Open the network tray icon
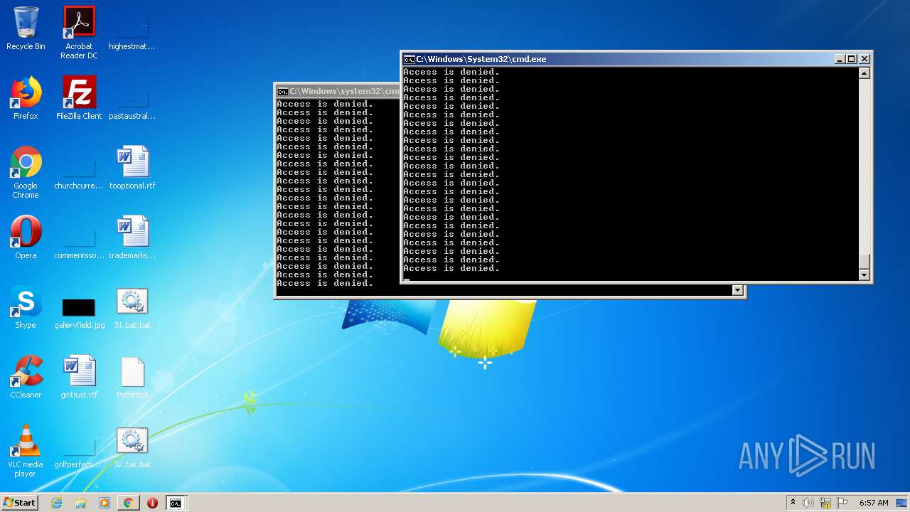The height and width of the screenshot is (512, 910). (825, 503)
